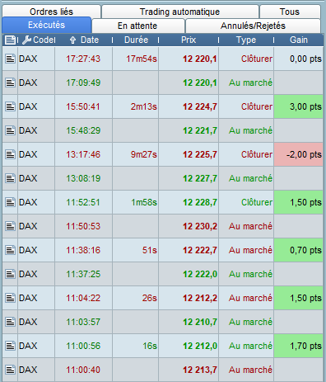The width and height of the screenshot is (326, 382).
Task: Select the 0,70 pts gain cell
Action: tap(299, 250)
